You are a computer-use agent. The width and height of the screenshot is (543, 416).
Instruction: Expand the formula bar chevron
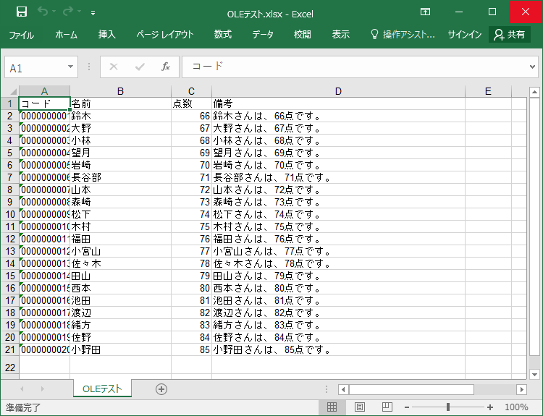tap(532, 67)
